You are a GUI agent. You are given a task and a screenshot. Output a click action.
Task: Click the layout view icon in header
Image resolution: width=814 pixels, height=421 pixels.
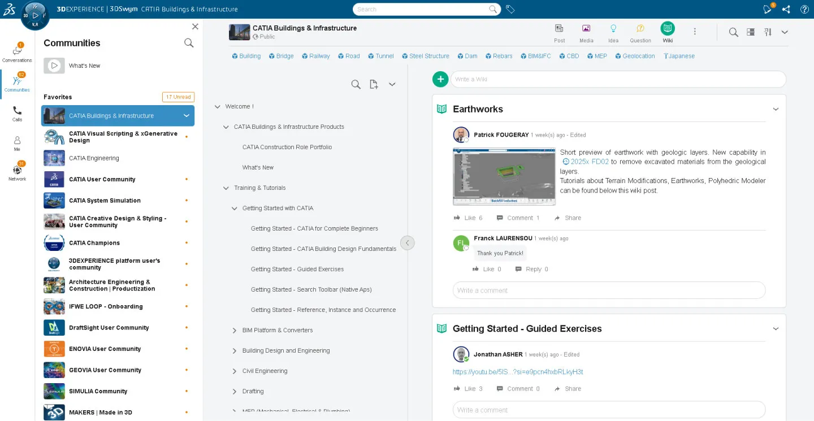[751, 32]
